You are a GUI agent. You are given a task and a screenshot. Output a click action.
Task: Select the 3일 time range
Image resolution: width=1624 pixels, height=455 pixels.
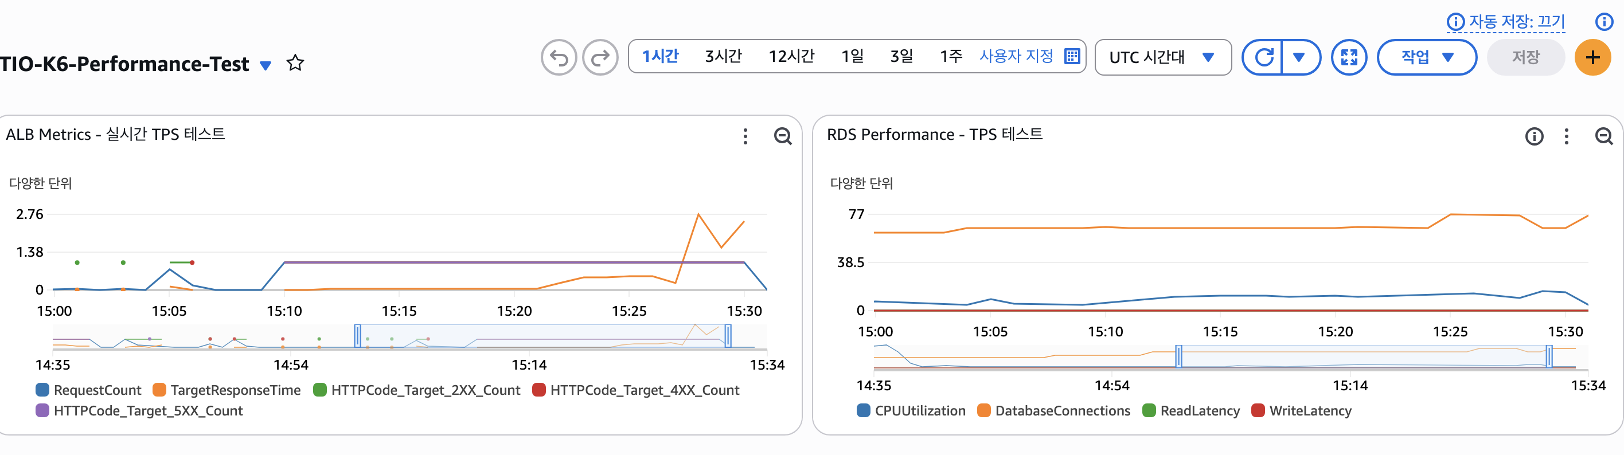[901, 56]
